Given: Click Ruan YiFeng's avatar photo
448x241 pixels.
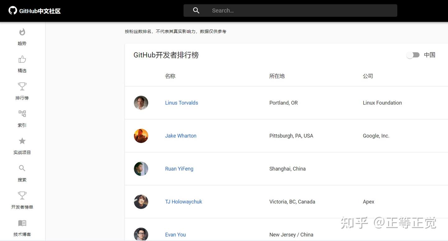Looking at the screenshot, I should pyautogui.click(x=141, y=169).
